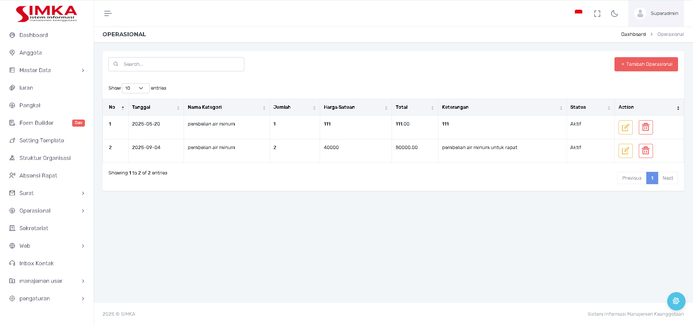The width and height of the screenshot is (693, 325).
Task: Click the Indonesian flag language icon
Action: click(578, 13)
